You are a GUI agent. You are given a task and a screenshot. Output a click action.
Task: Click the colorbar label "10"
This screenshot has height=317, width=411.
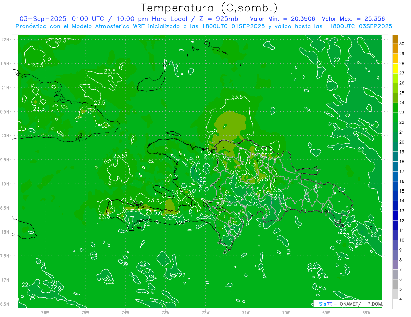tap(402, 240)
